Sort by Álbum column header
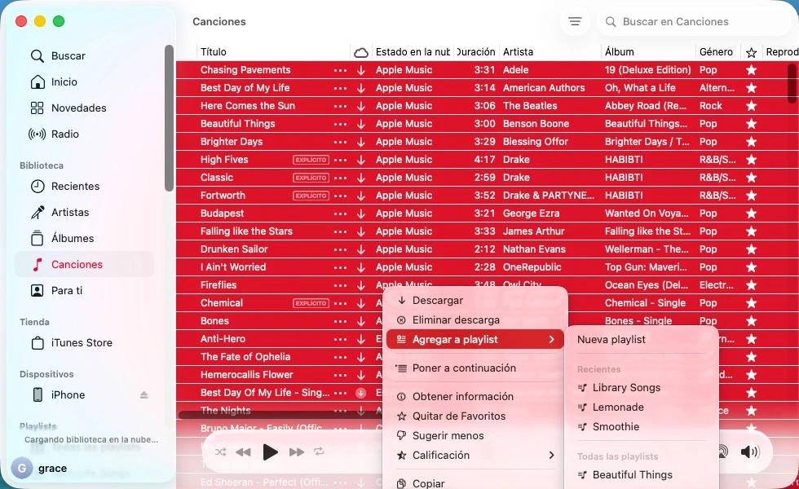This screenshot has width=799, height=489. (x=648, y=52)
